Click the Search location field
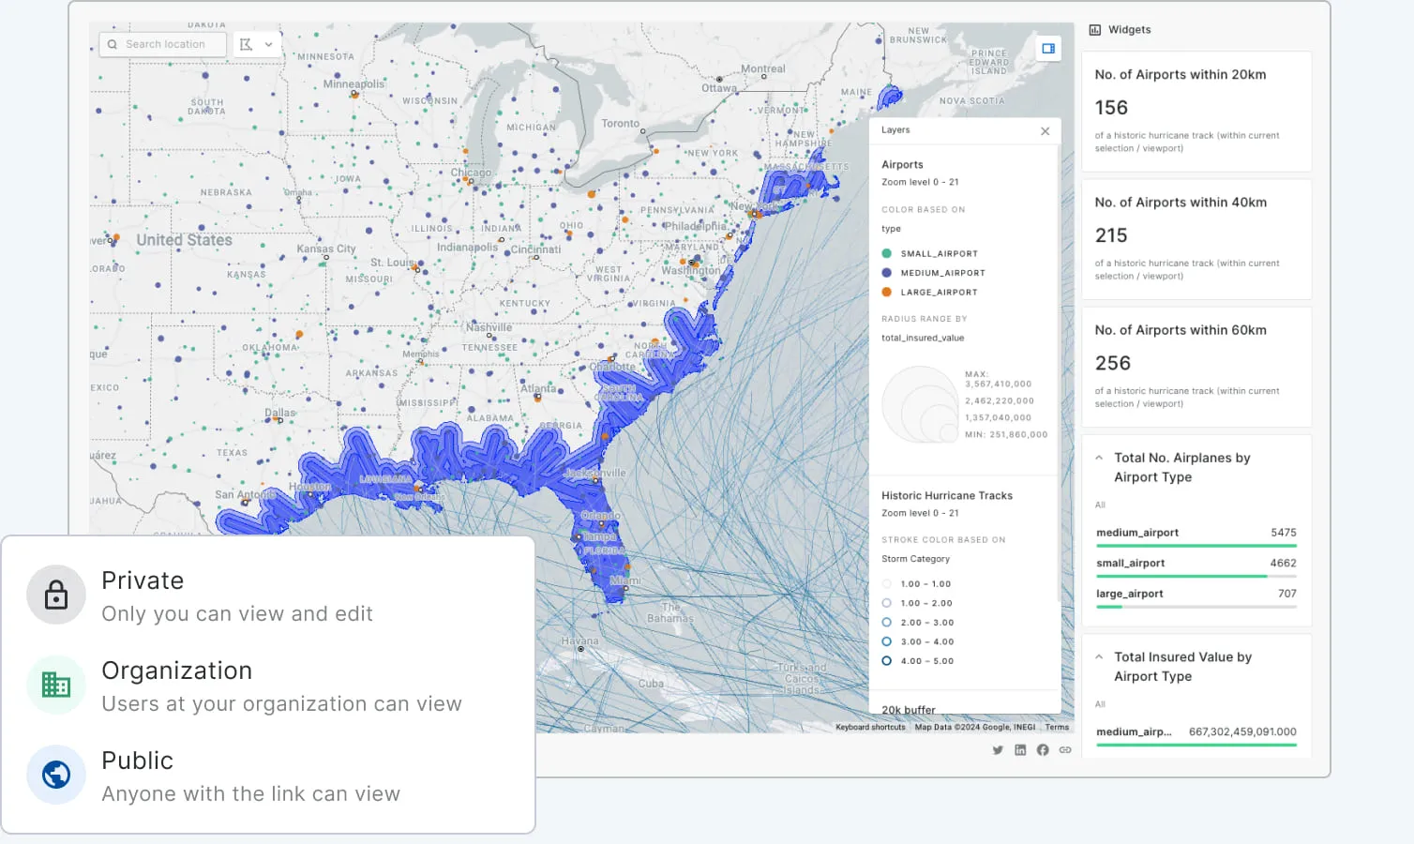The image size is (1414, 844). pos(165,44)
